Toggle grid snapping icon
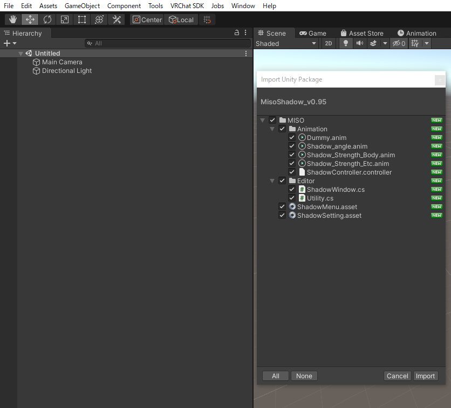Viewport: 451px width, 408px height. [207, 19]
